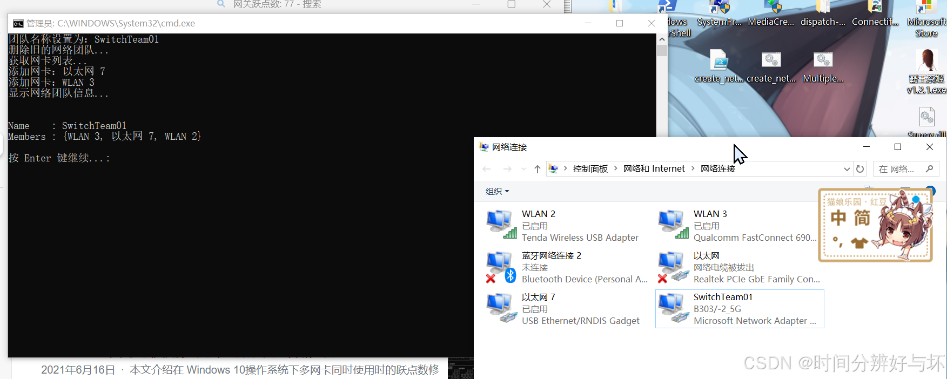The width and height of the screenshot is (947, 379).
Task: Click the Qualcomm FastConnect 690... text
Action: pyautogui.click(x=755, y=238)
